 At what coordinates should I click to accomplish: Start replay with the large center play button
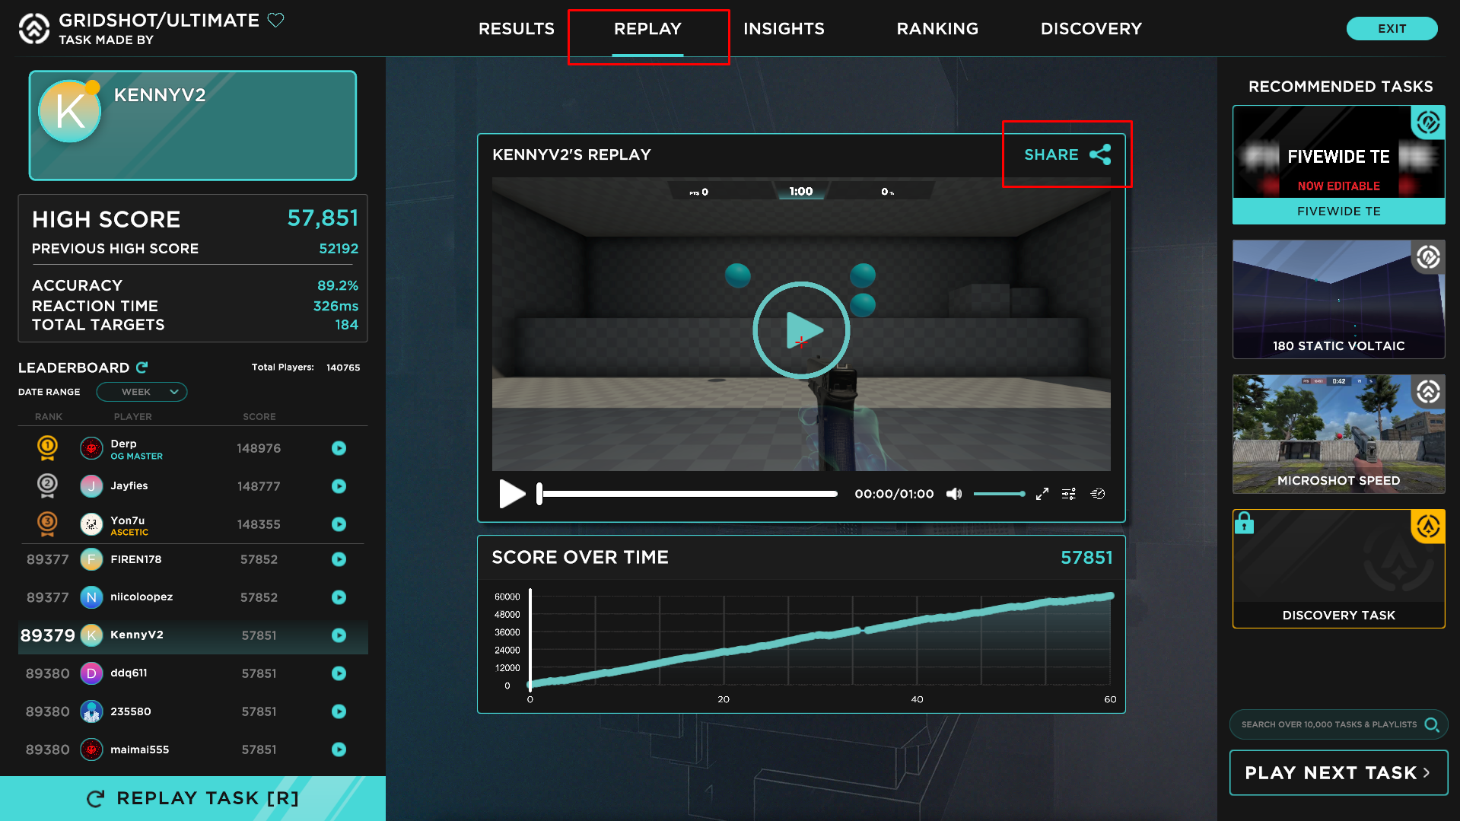point(801,330)
